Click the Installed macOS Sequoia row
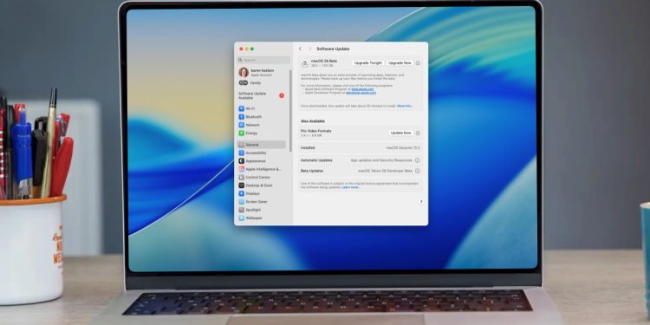This screenshot has width=650, height=325. [x=360, y=147]
